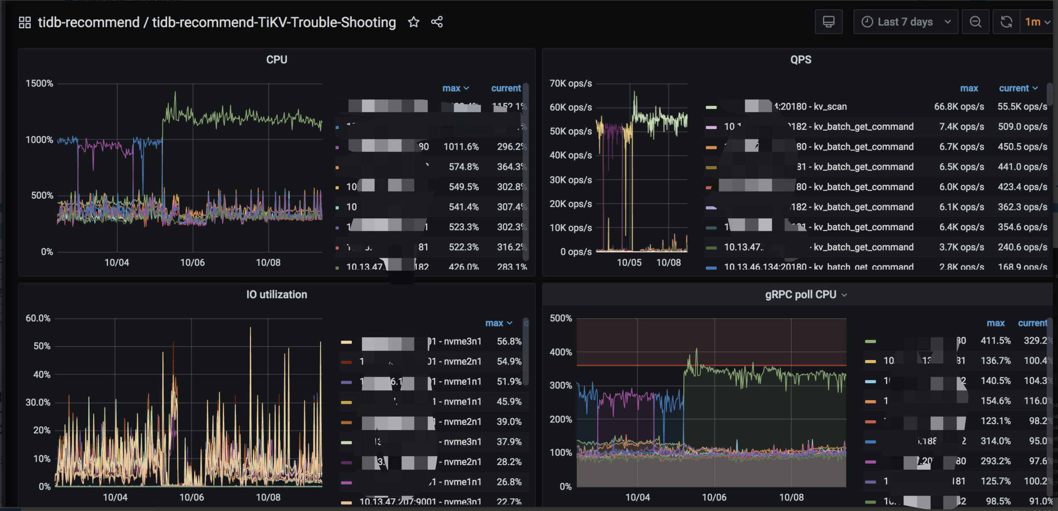Screen dimensions: 1058x511
Task: Click the share dashboard icon
Action: pos(437,22)
